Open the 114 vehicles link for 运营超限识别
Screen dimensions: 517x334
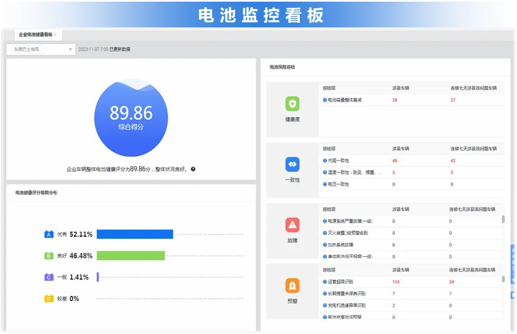coord(394,281)
